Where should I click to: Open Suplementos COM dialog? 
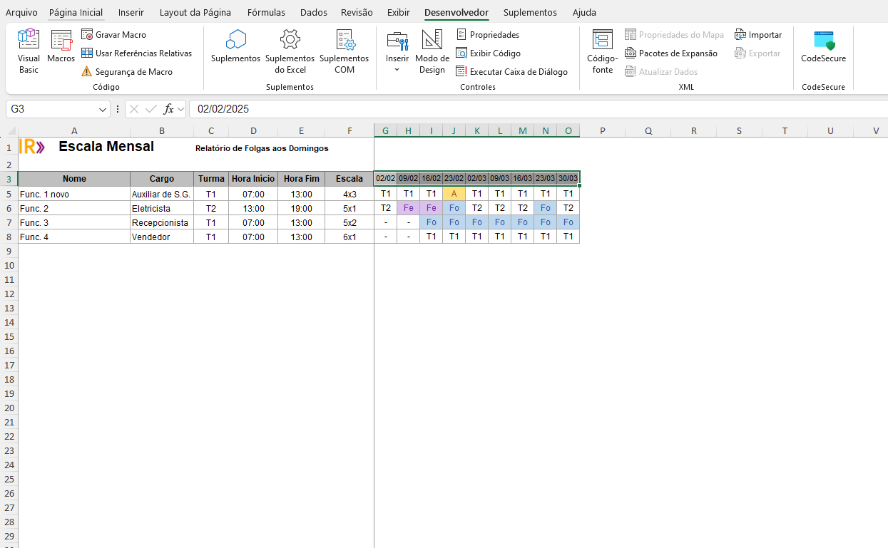[x=344, y=51]
